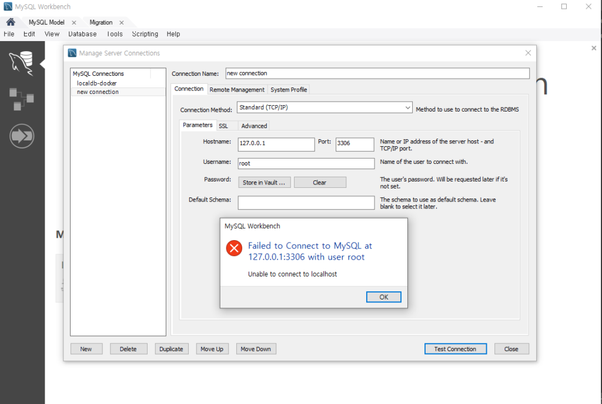
Task: Open the Home tab icon
Action: click(11, 22)
